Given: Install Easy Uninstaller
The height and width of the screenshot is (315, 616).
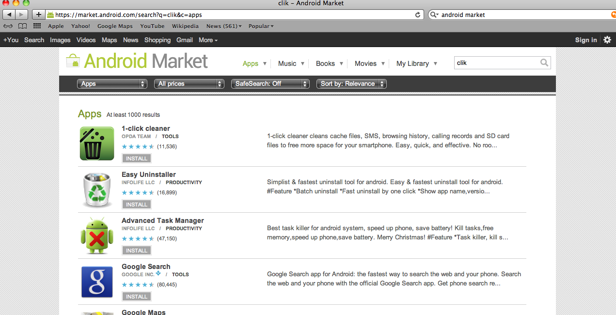Looking at the screenshot, I should (137, 205).
